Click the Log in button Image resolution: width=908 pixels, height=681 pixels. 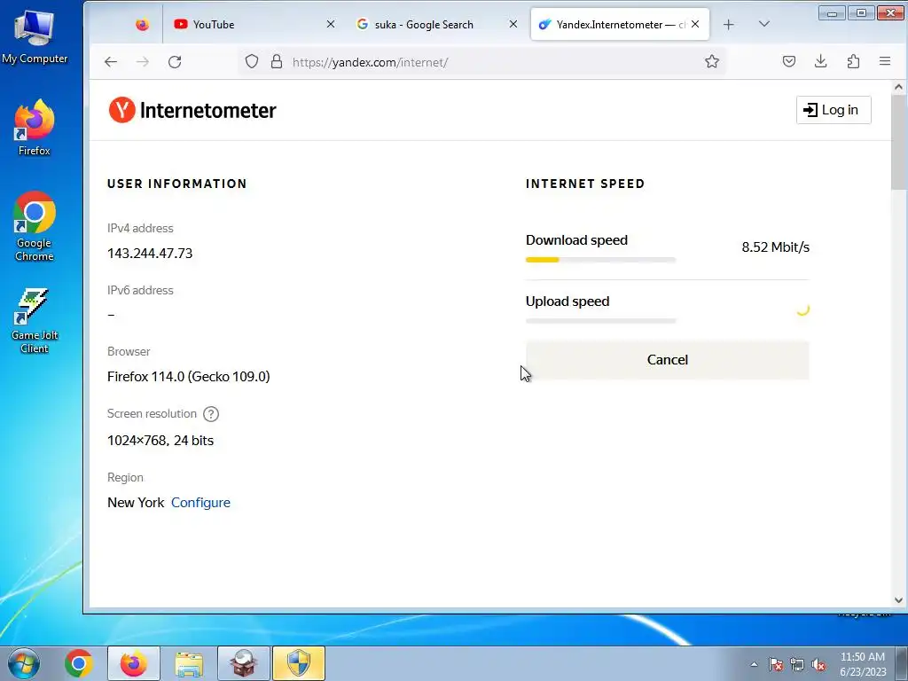[x=834, y=110]
